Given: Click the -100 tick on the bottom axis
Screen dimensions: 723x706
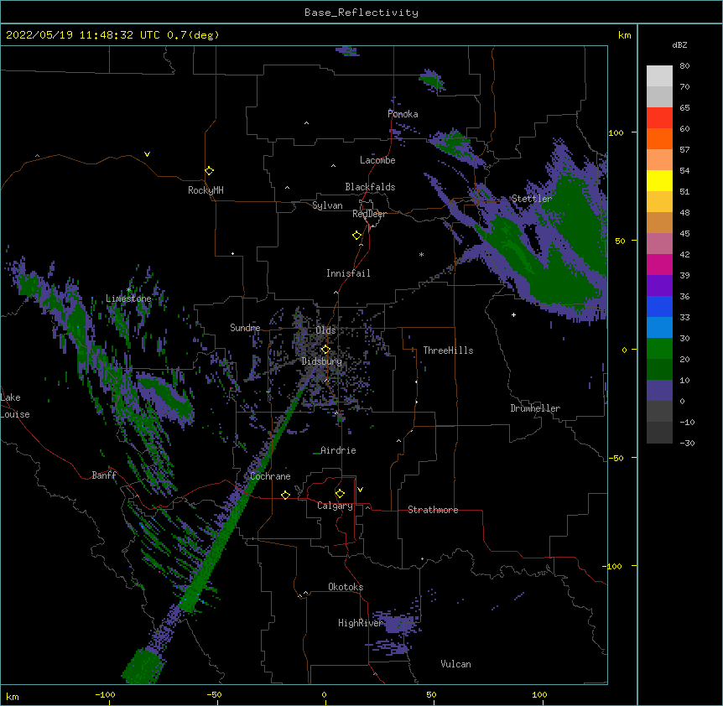Looking at the screenshot, I should pyautogui.click(x=105, y=694).
